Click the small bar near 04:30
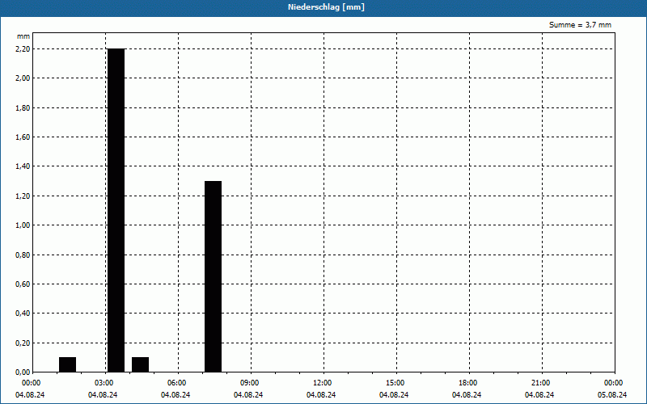The width and height of the screenshot is (647, 404). pos(140,364)
